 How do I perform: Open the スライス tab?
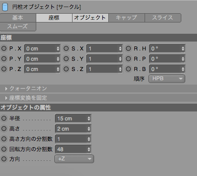163,18
